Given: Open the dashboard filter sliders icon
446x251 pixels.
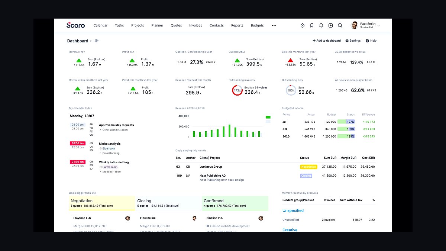Looking at the screenshot, I should (x=97, y=41).
